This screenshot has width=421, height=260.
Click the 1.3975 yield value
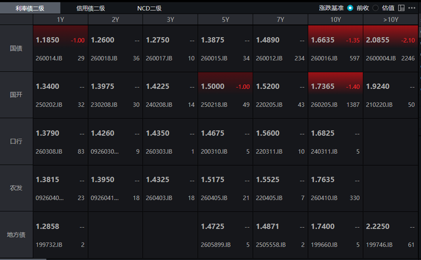(103, 87)
